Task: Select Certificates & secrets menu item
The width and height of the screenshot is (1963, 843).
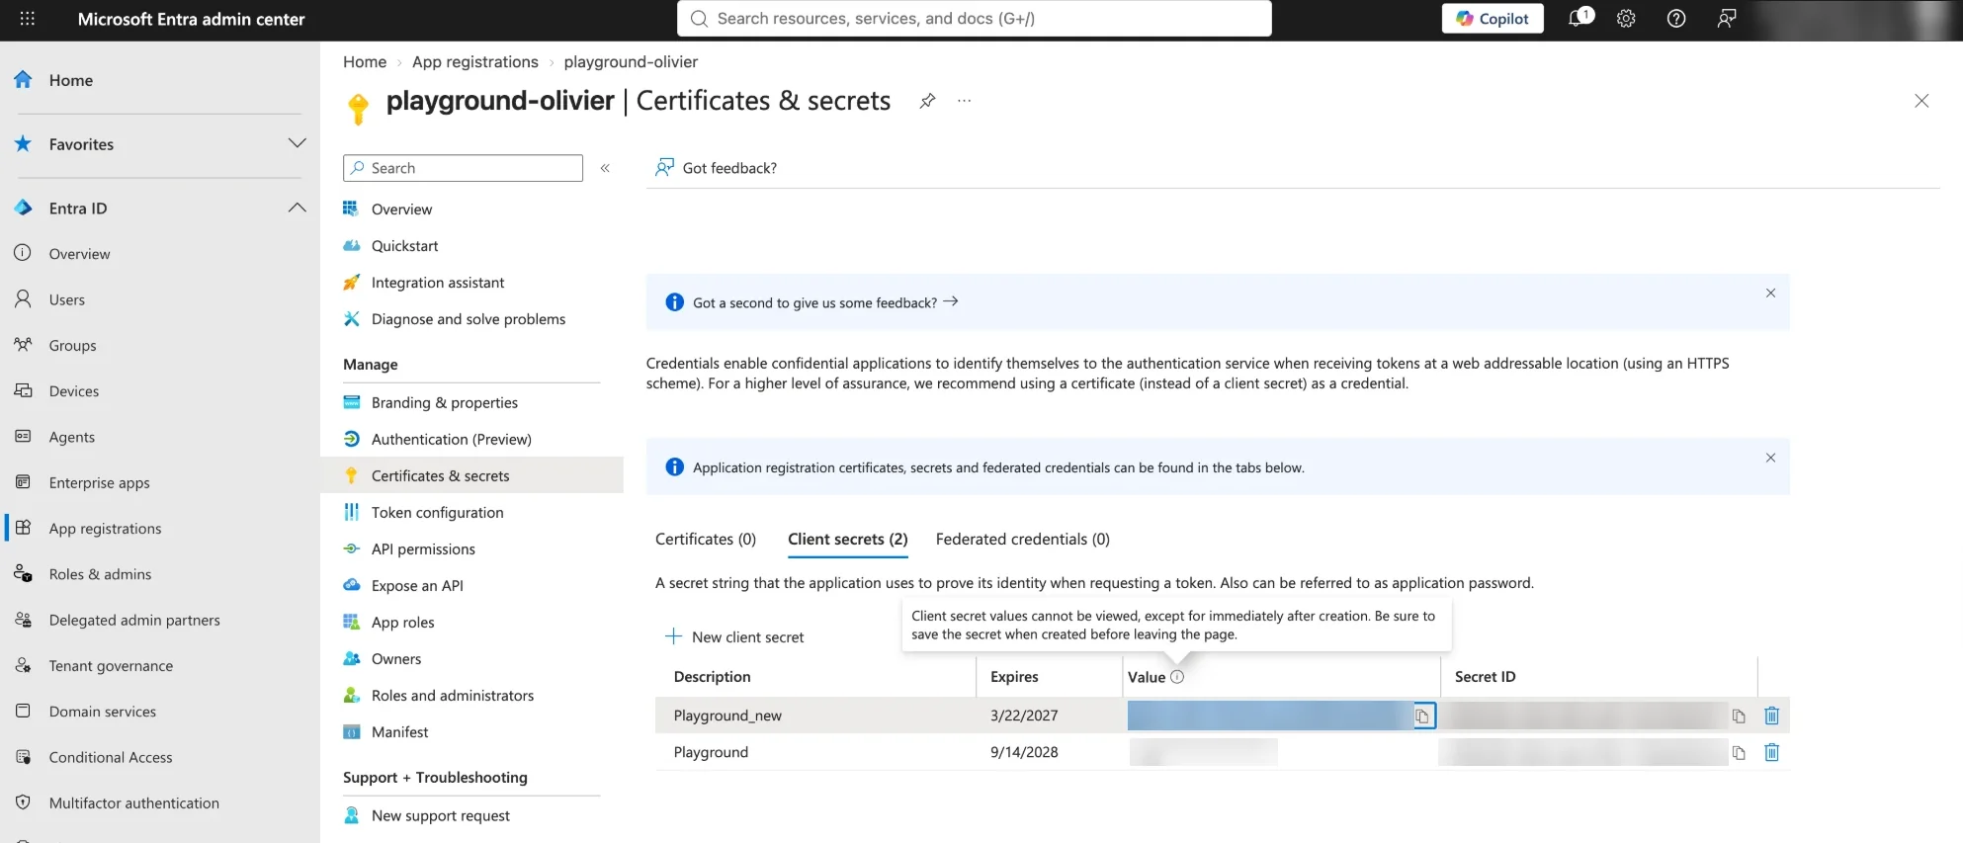Action: click(471, 475)
